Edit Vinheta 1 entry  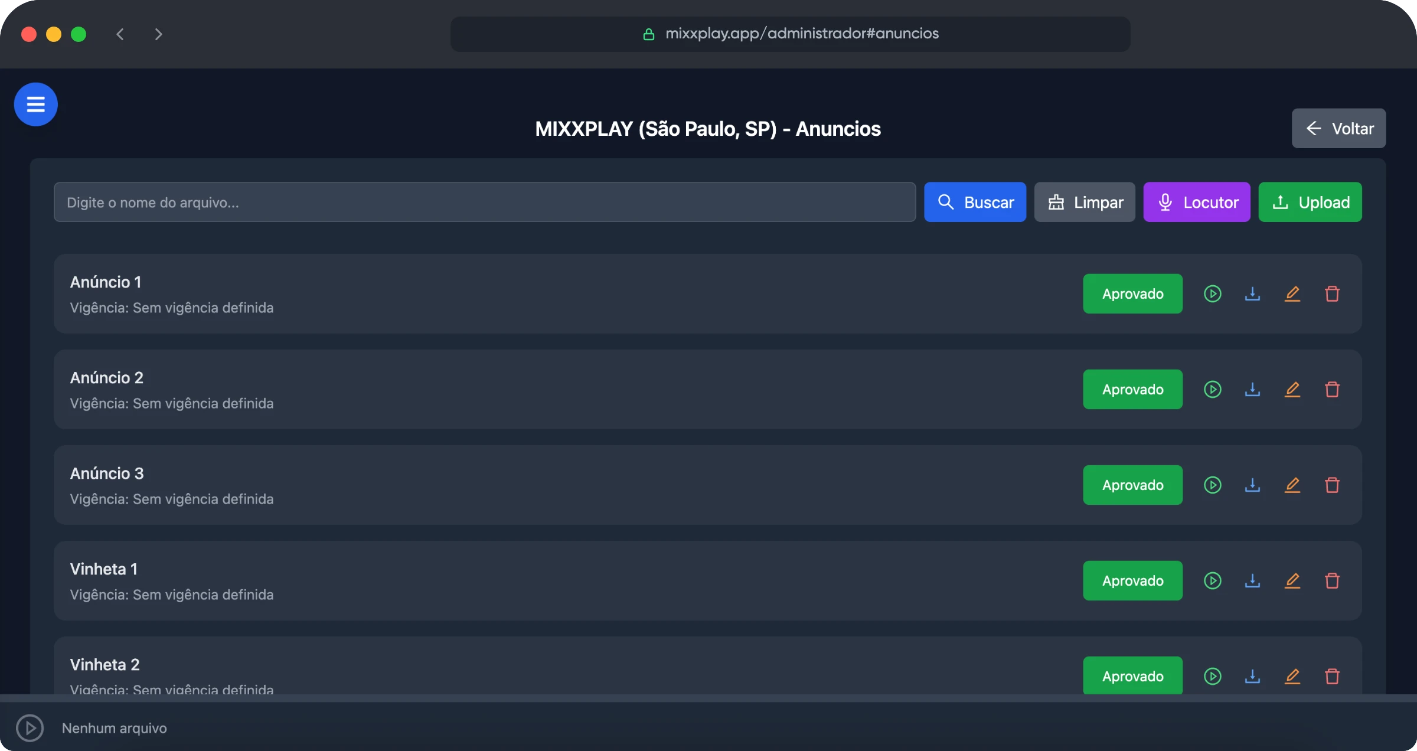click(x=1292, y=580)
